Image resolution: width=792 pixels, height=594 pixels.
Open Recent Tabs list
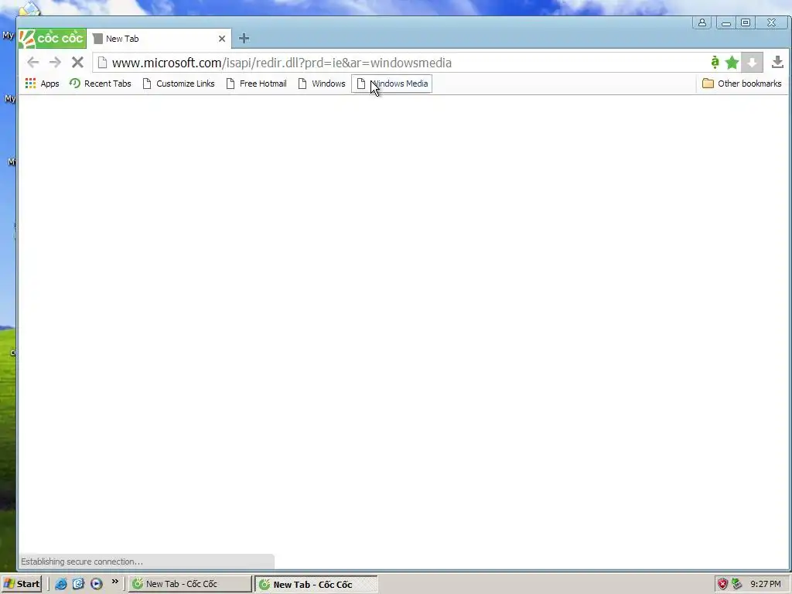coord(101,84)
